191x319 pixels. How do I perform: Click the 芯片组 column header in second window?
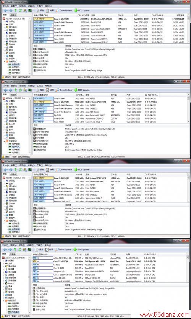pyautogui.click(x=113, y=95)
